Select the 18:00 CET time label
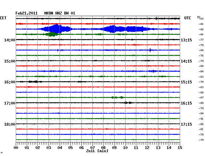The width and height of the screenshot is (205, 156). [x=10, y=124]
